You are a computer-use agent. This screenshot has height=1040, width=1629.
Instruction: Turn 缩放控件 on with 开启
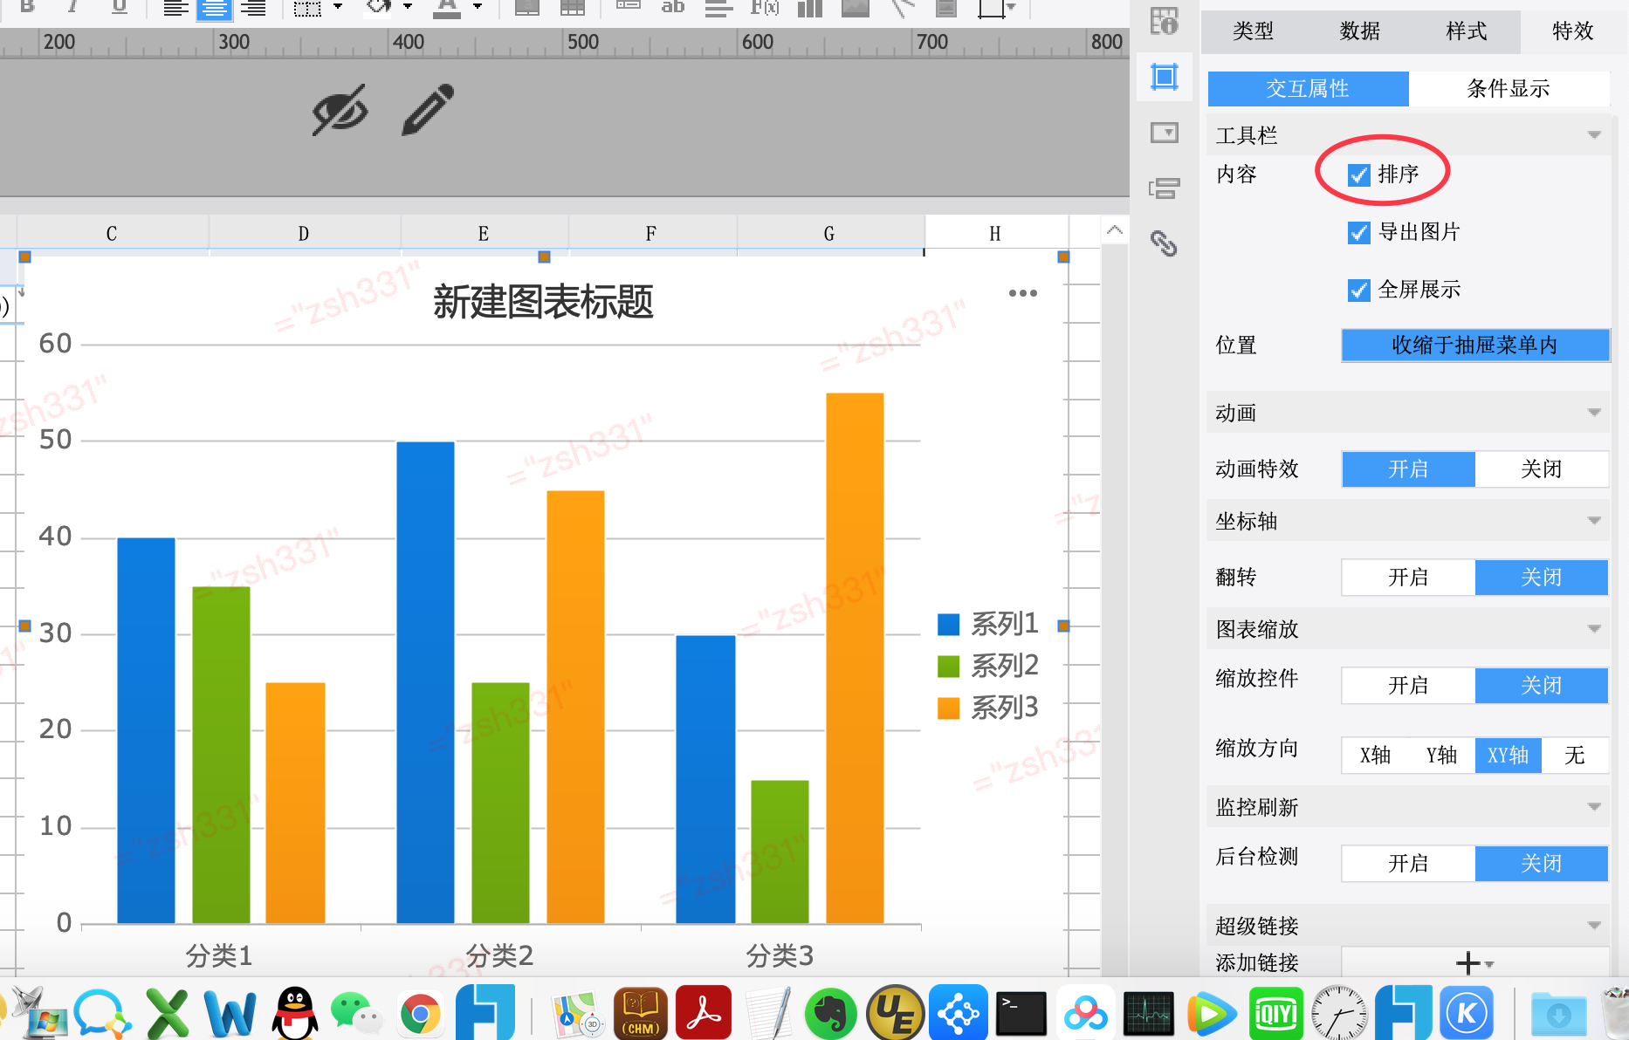coord(1408,686)
